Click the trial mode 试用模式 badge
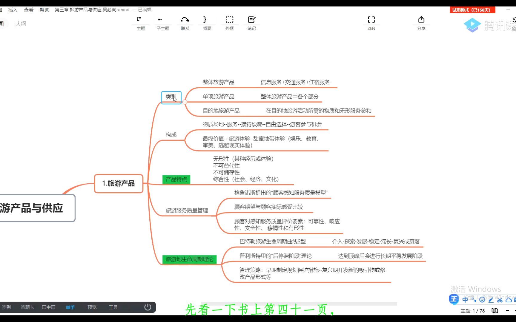The image size is (516, 322). pos(472,10)
